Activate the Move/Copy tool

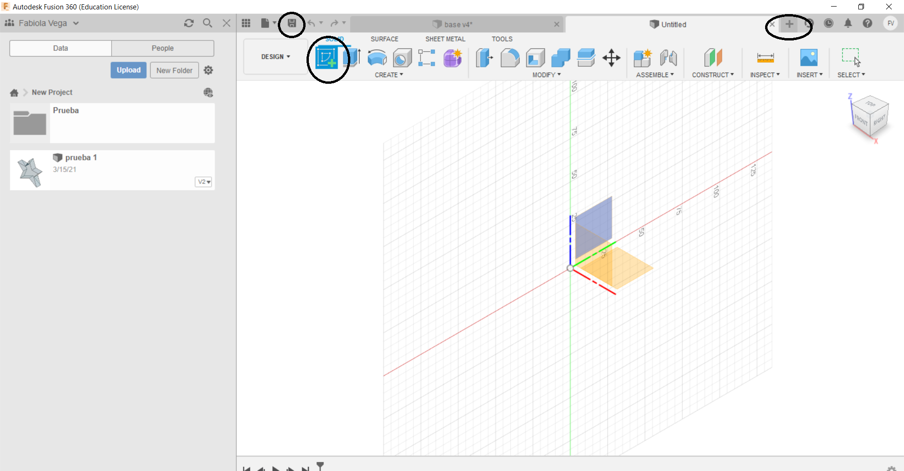point(611,58)
